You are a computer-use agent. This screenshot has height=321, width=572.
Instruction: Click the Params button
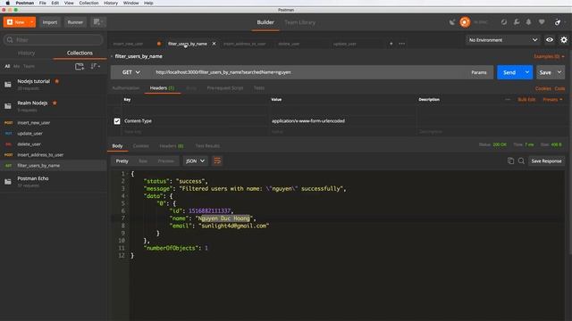[x=479, y=72]
